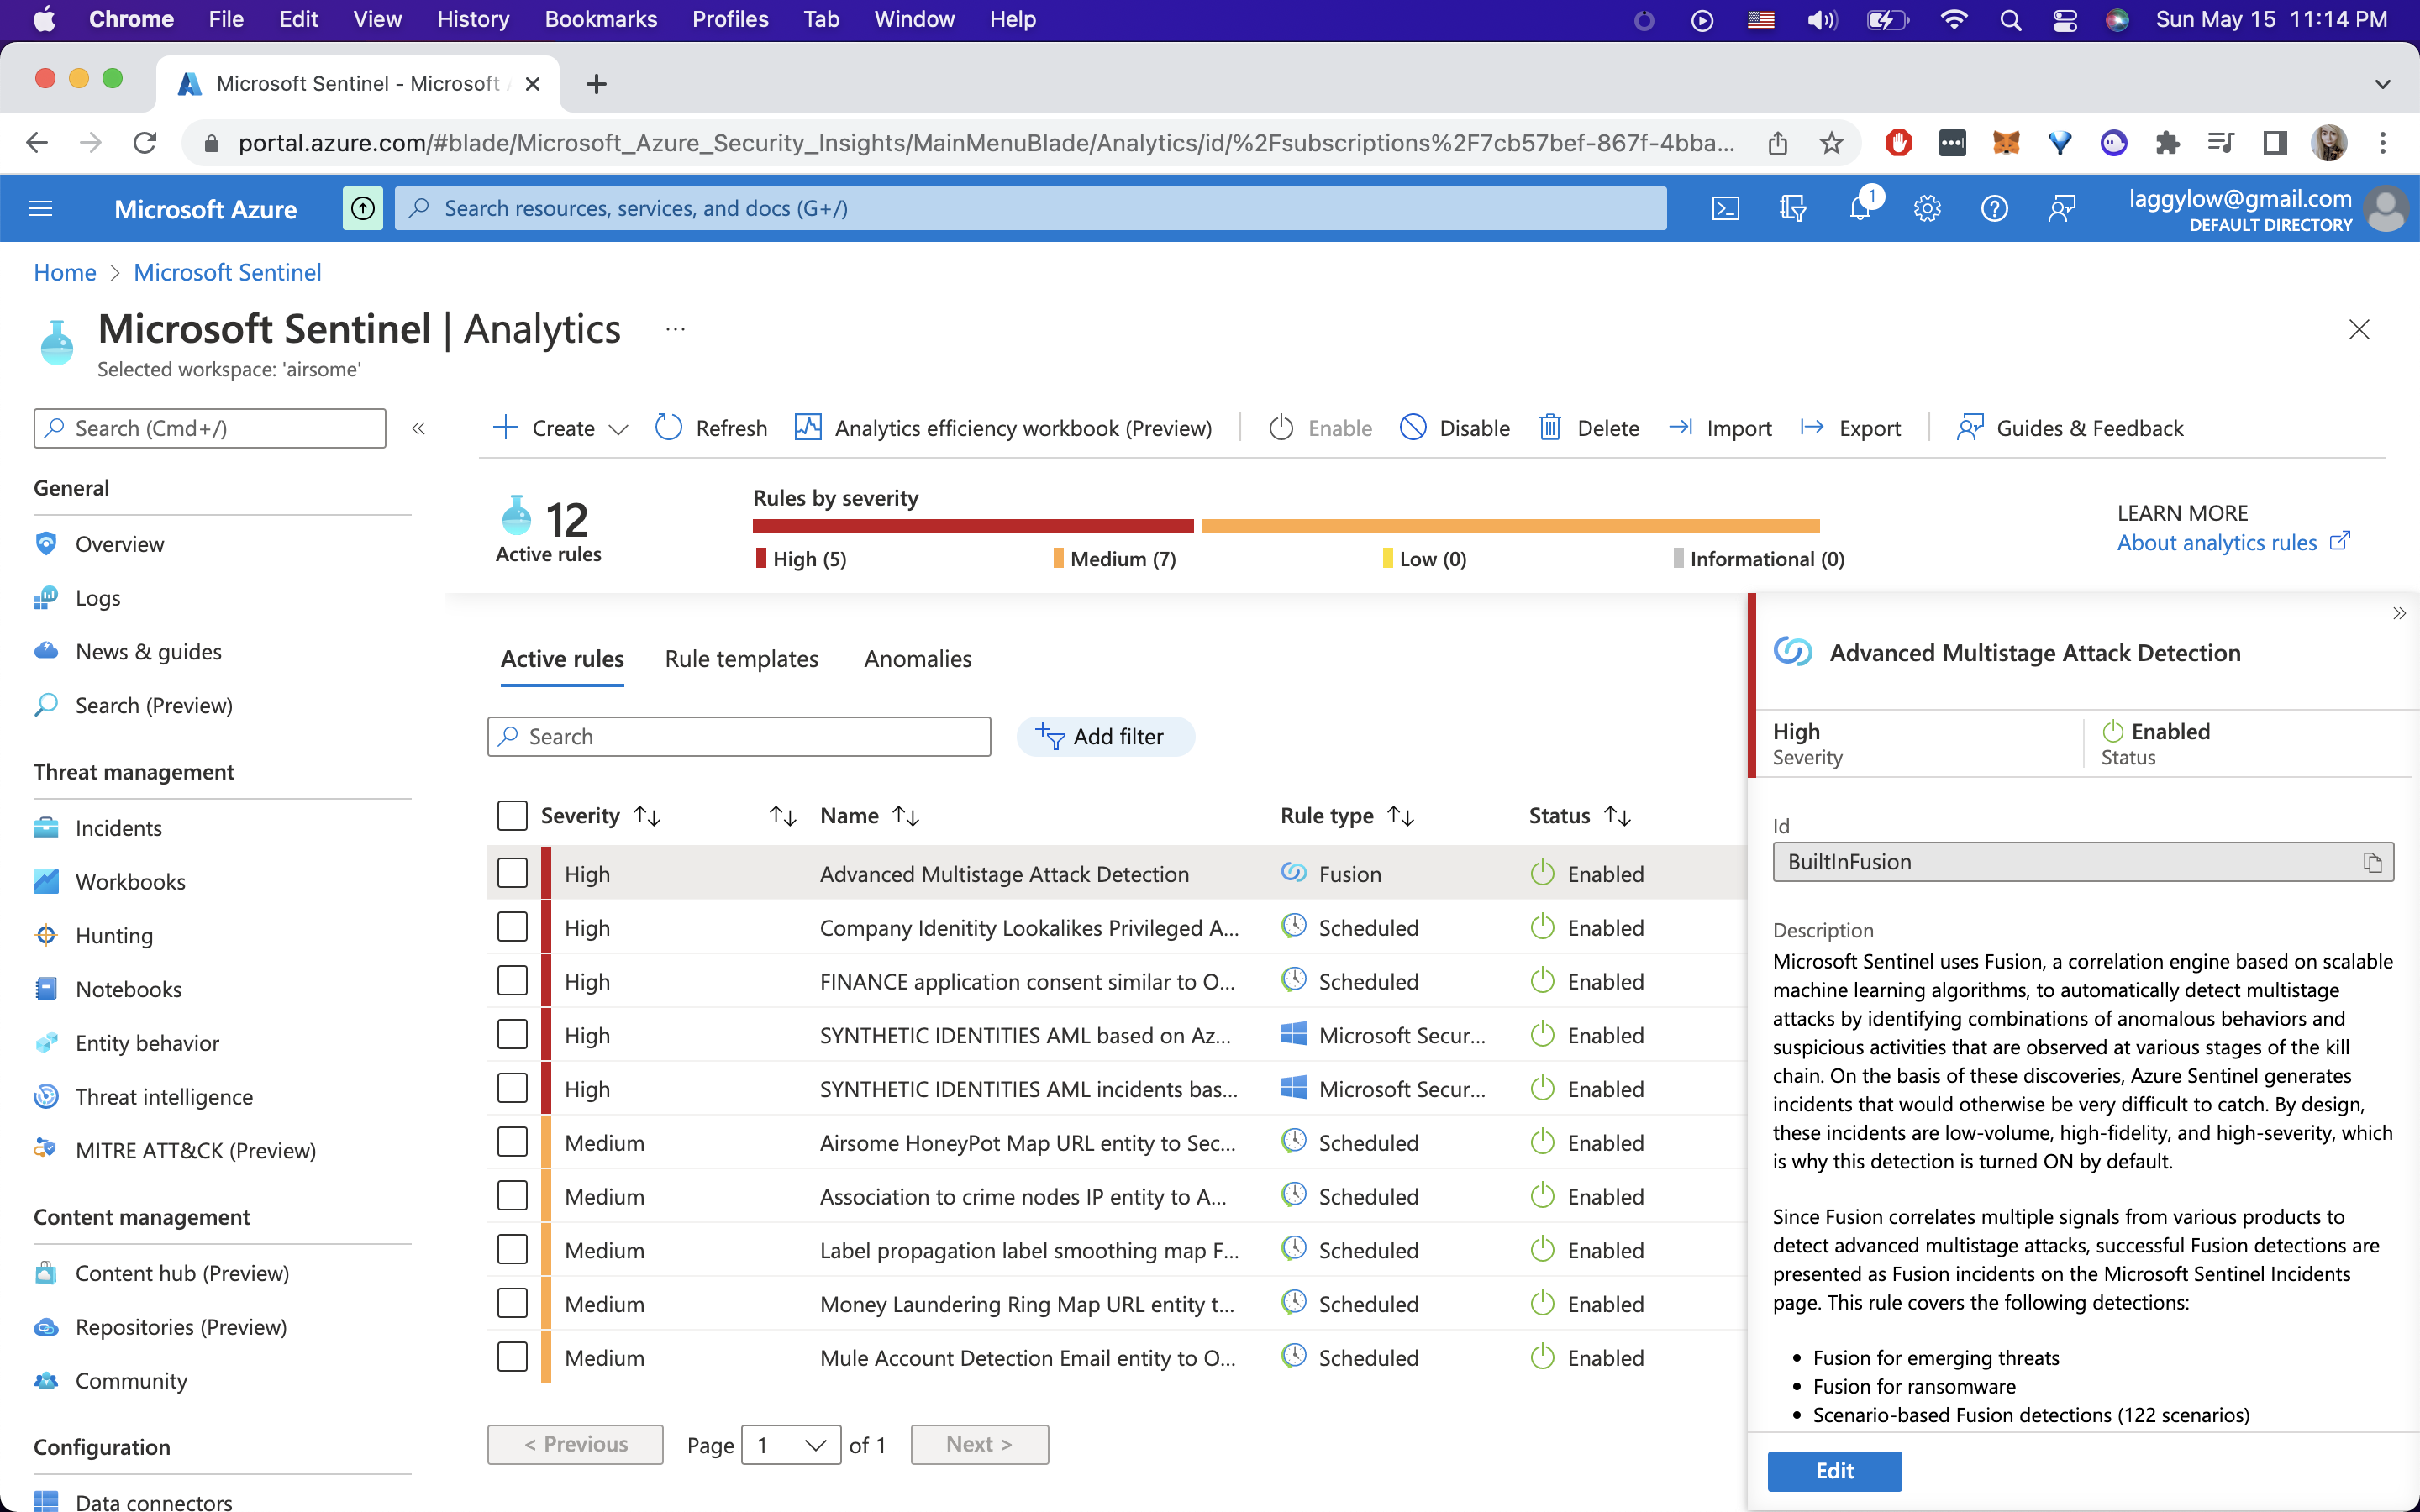This screenshot has height=1512, width=2420.
Task: Open the Azure portal hamburger menu
Action: 40,208
